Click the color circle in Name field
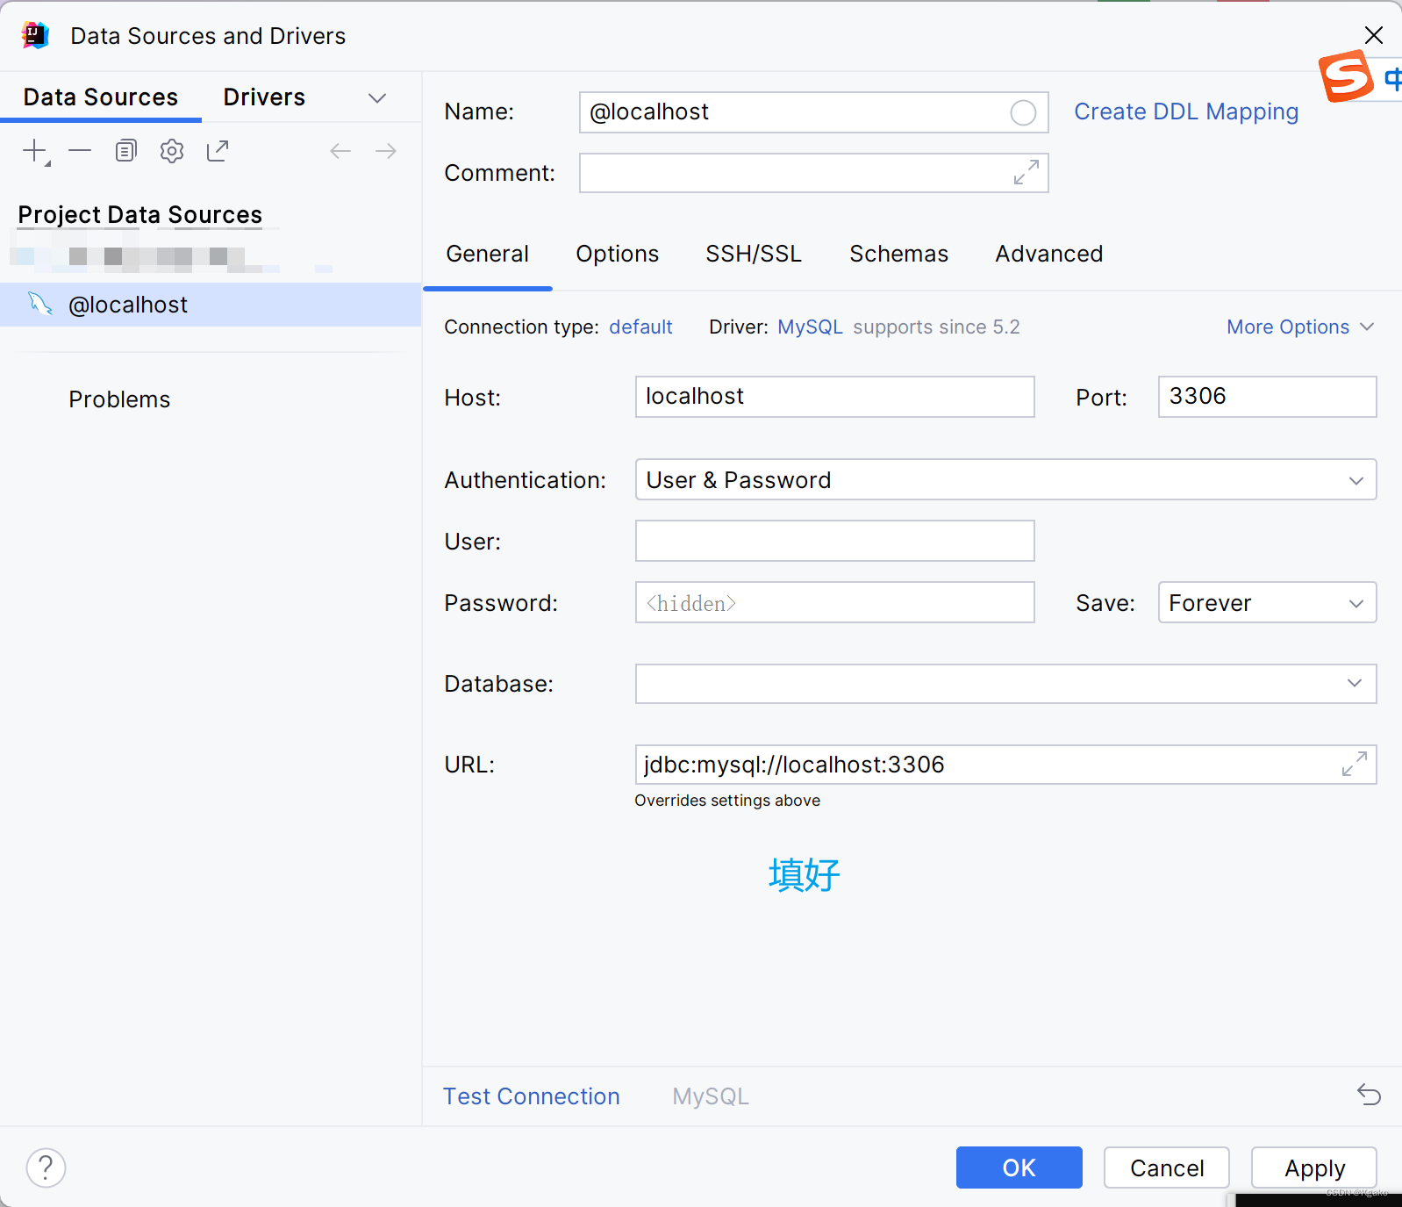 (x=1023, y=112)
